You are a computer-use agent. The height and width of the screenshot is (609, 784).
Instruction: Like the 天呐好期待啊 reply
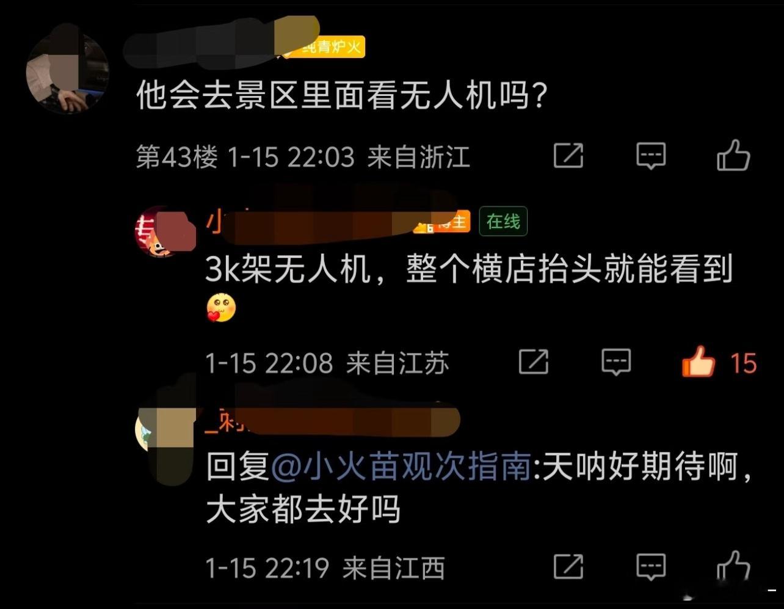733,566
